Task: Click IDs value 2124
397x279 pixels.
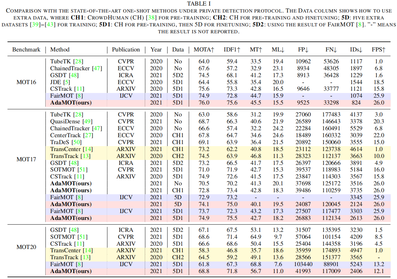Action: click(x=356, y=204)
